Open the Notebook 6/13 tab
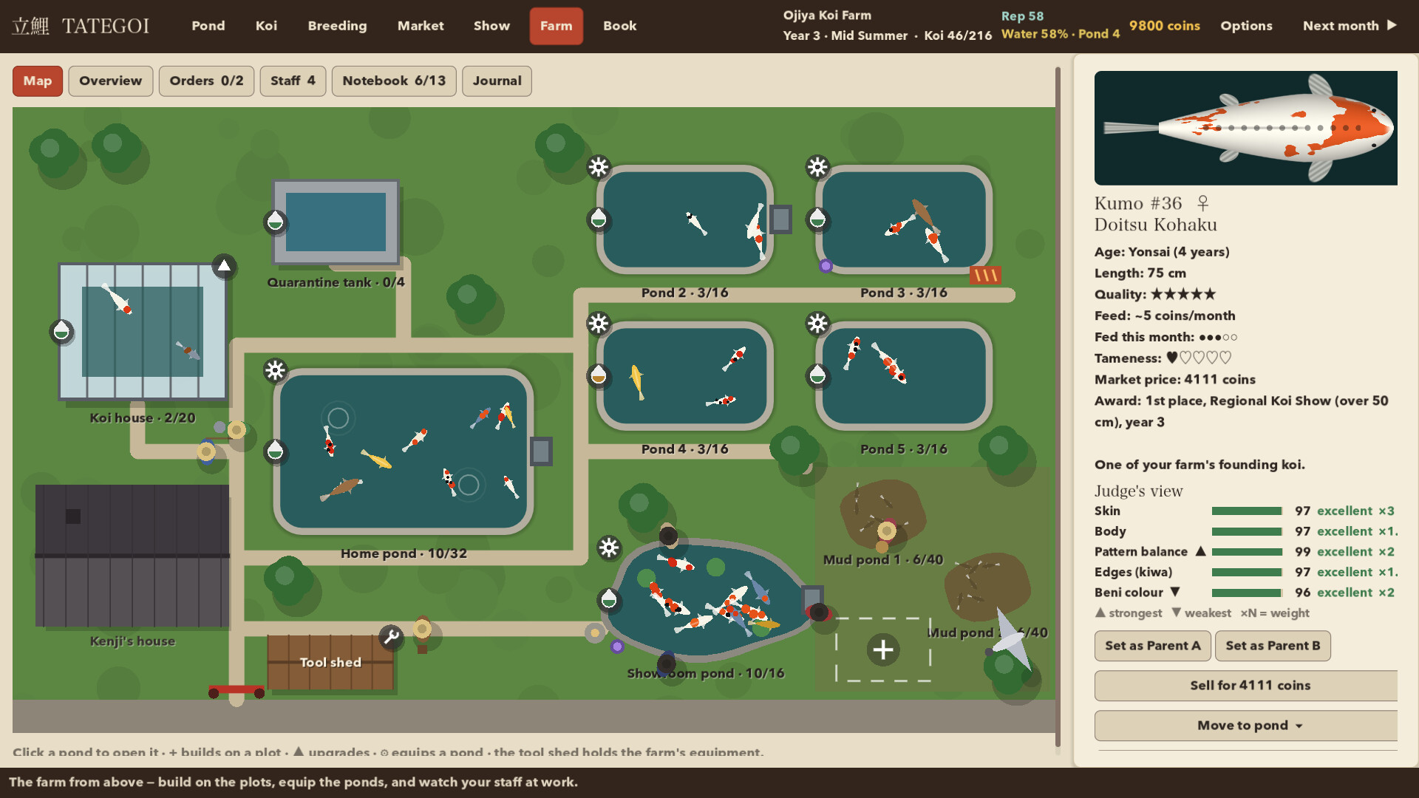This screenshot has width=1419, height=798. (394, 81)
